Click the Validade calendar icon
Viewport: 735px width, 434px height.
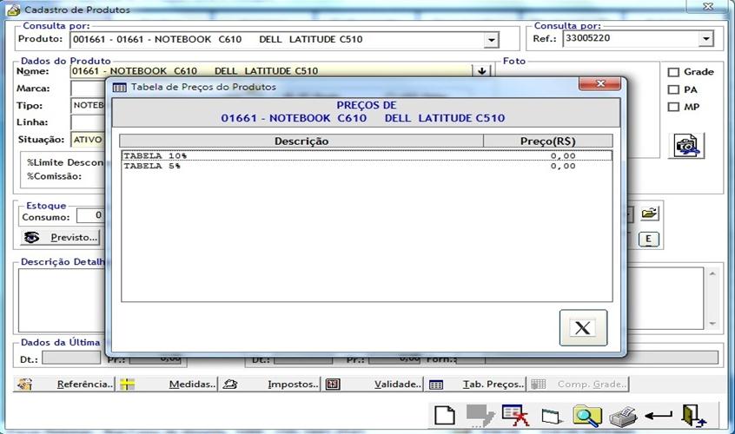click(x=333, y=385)
